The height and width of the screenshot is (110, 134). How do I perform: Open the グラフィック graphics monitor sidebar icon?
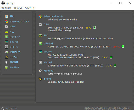(x=7, y=42)
